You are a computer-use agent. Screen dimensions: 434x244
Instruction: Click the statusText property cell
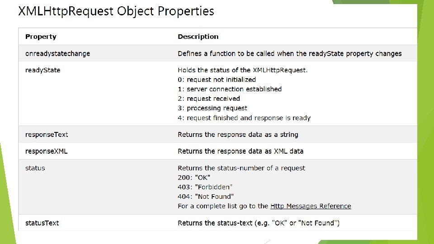[x=42, y=223]
